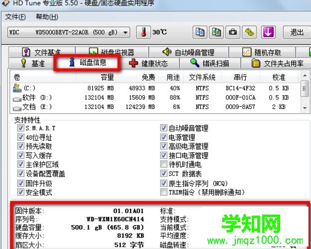Select the 软件 (D:) volume row label
Image resolution: width=311 pixels, height=249 pixels.
37,97
